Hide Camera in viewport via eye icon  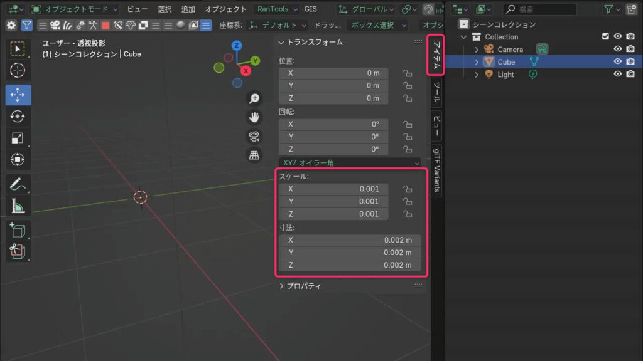(x=618, y=49)
